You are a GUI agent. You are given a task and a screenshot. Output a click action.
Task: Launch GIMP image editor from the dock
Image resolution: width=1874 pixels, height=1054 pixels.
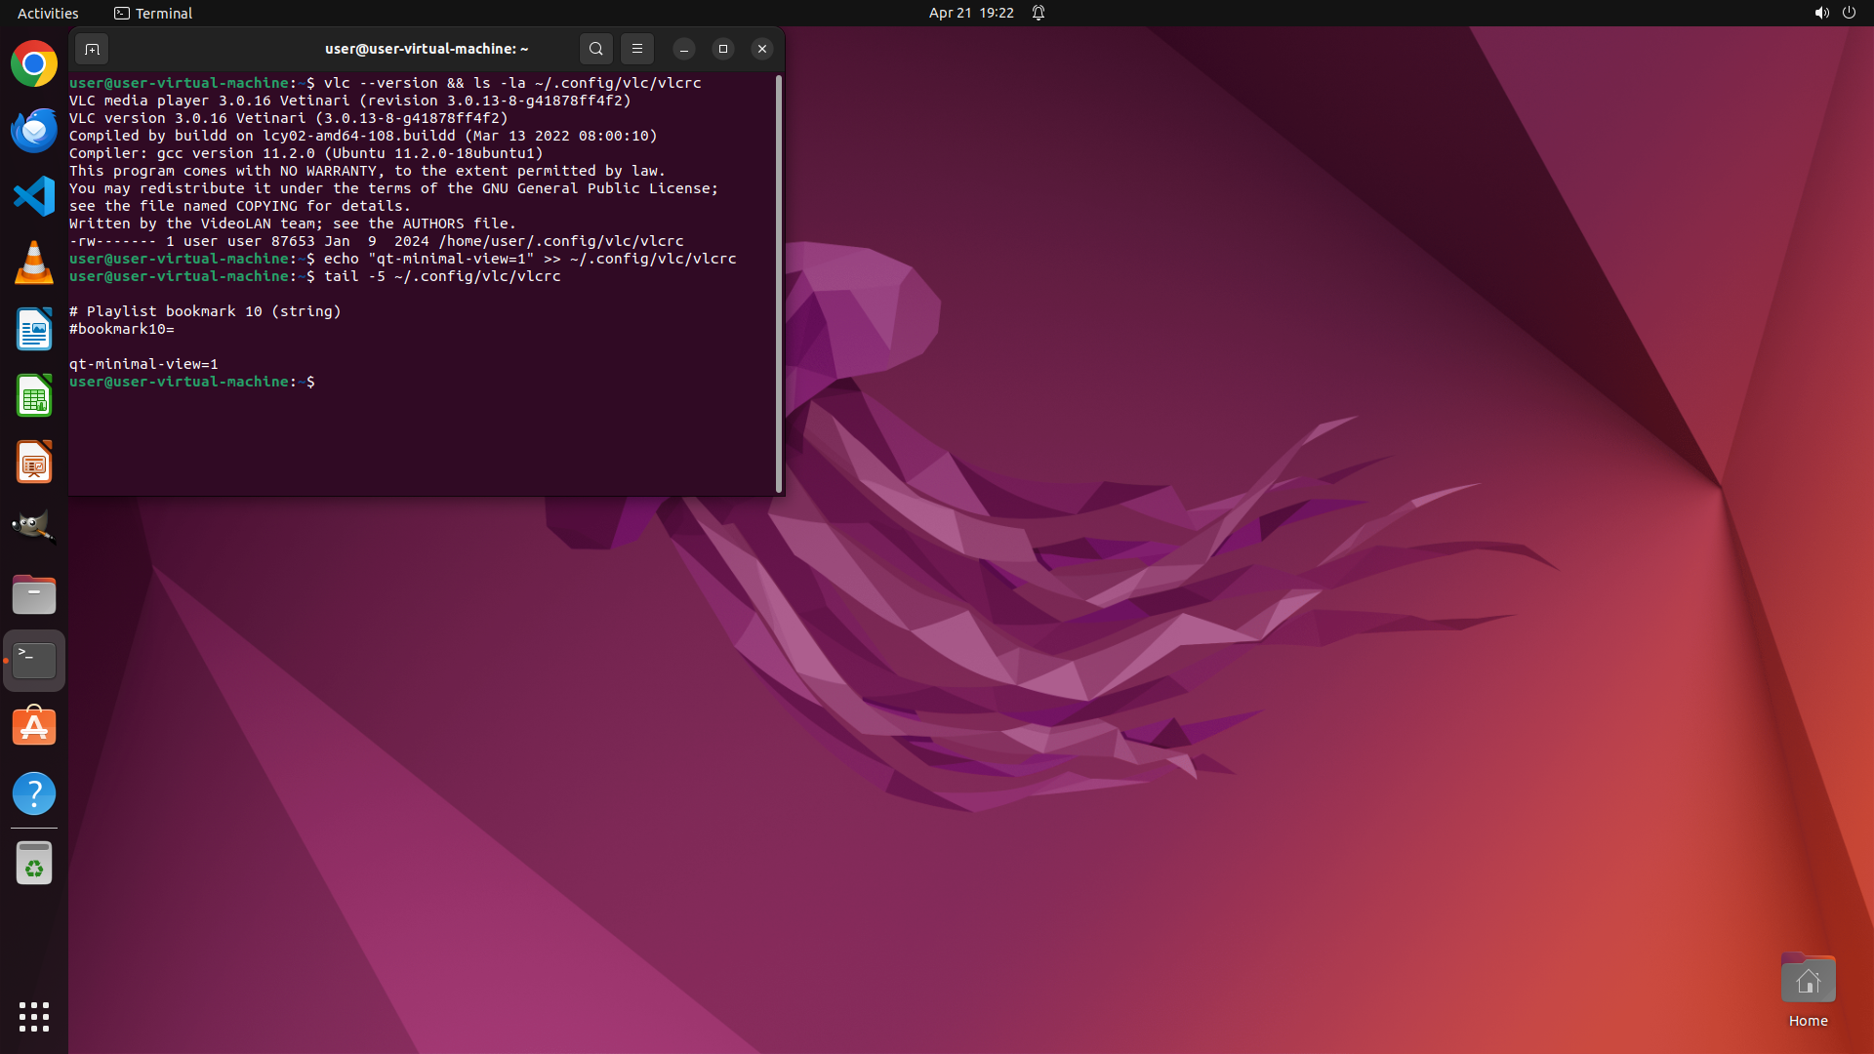coord(34,528)
